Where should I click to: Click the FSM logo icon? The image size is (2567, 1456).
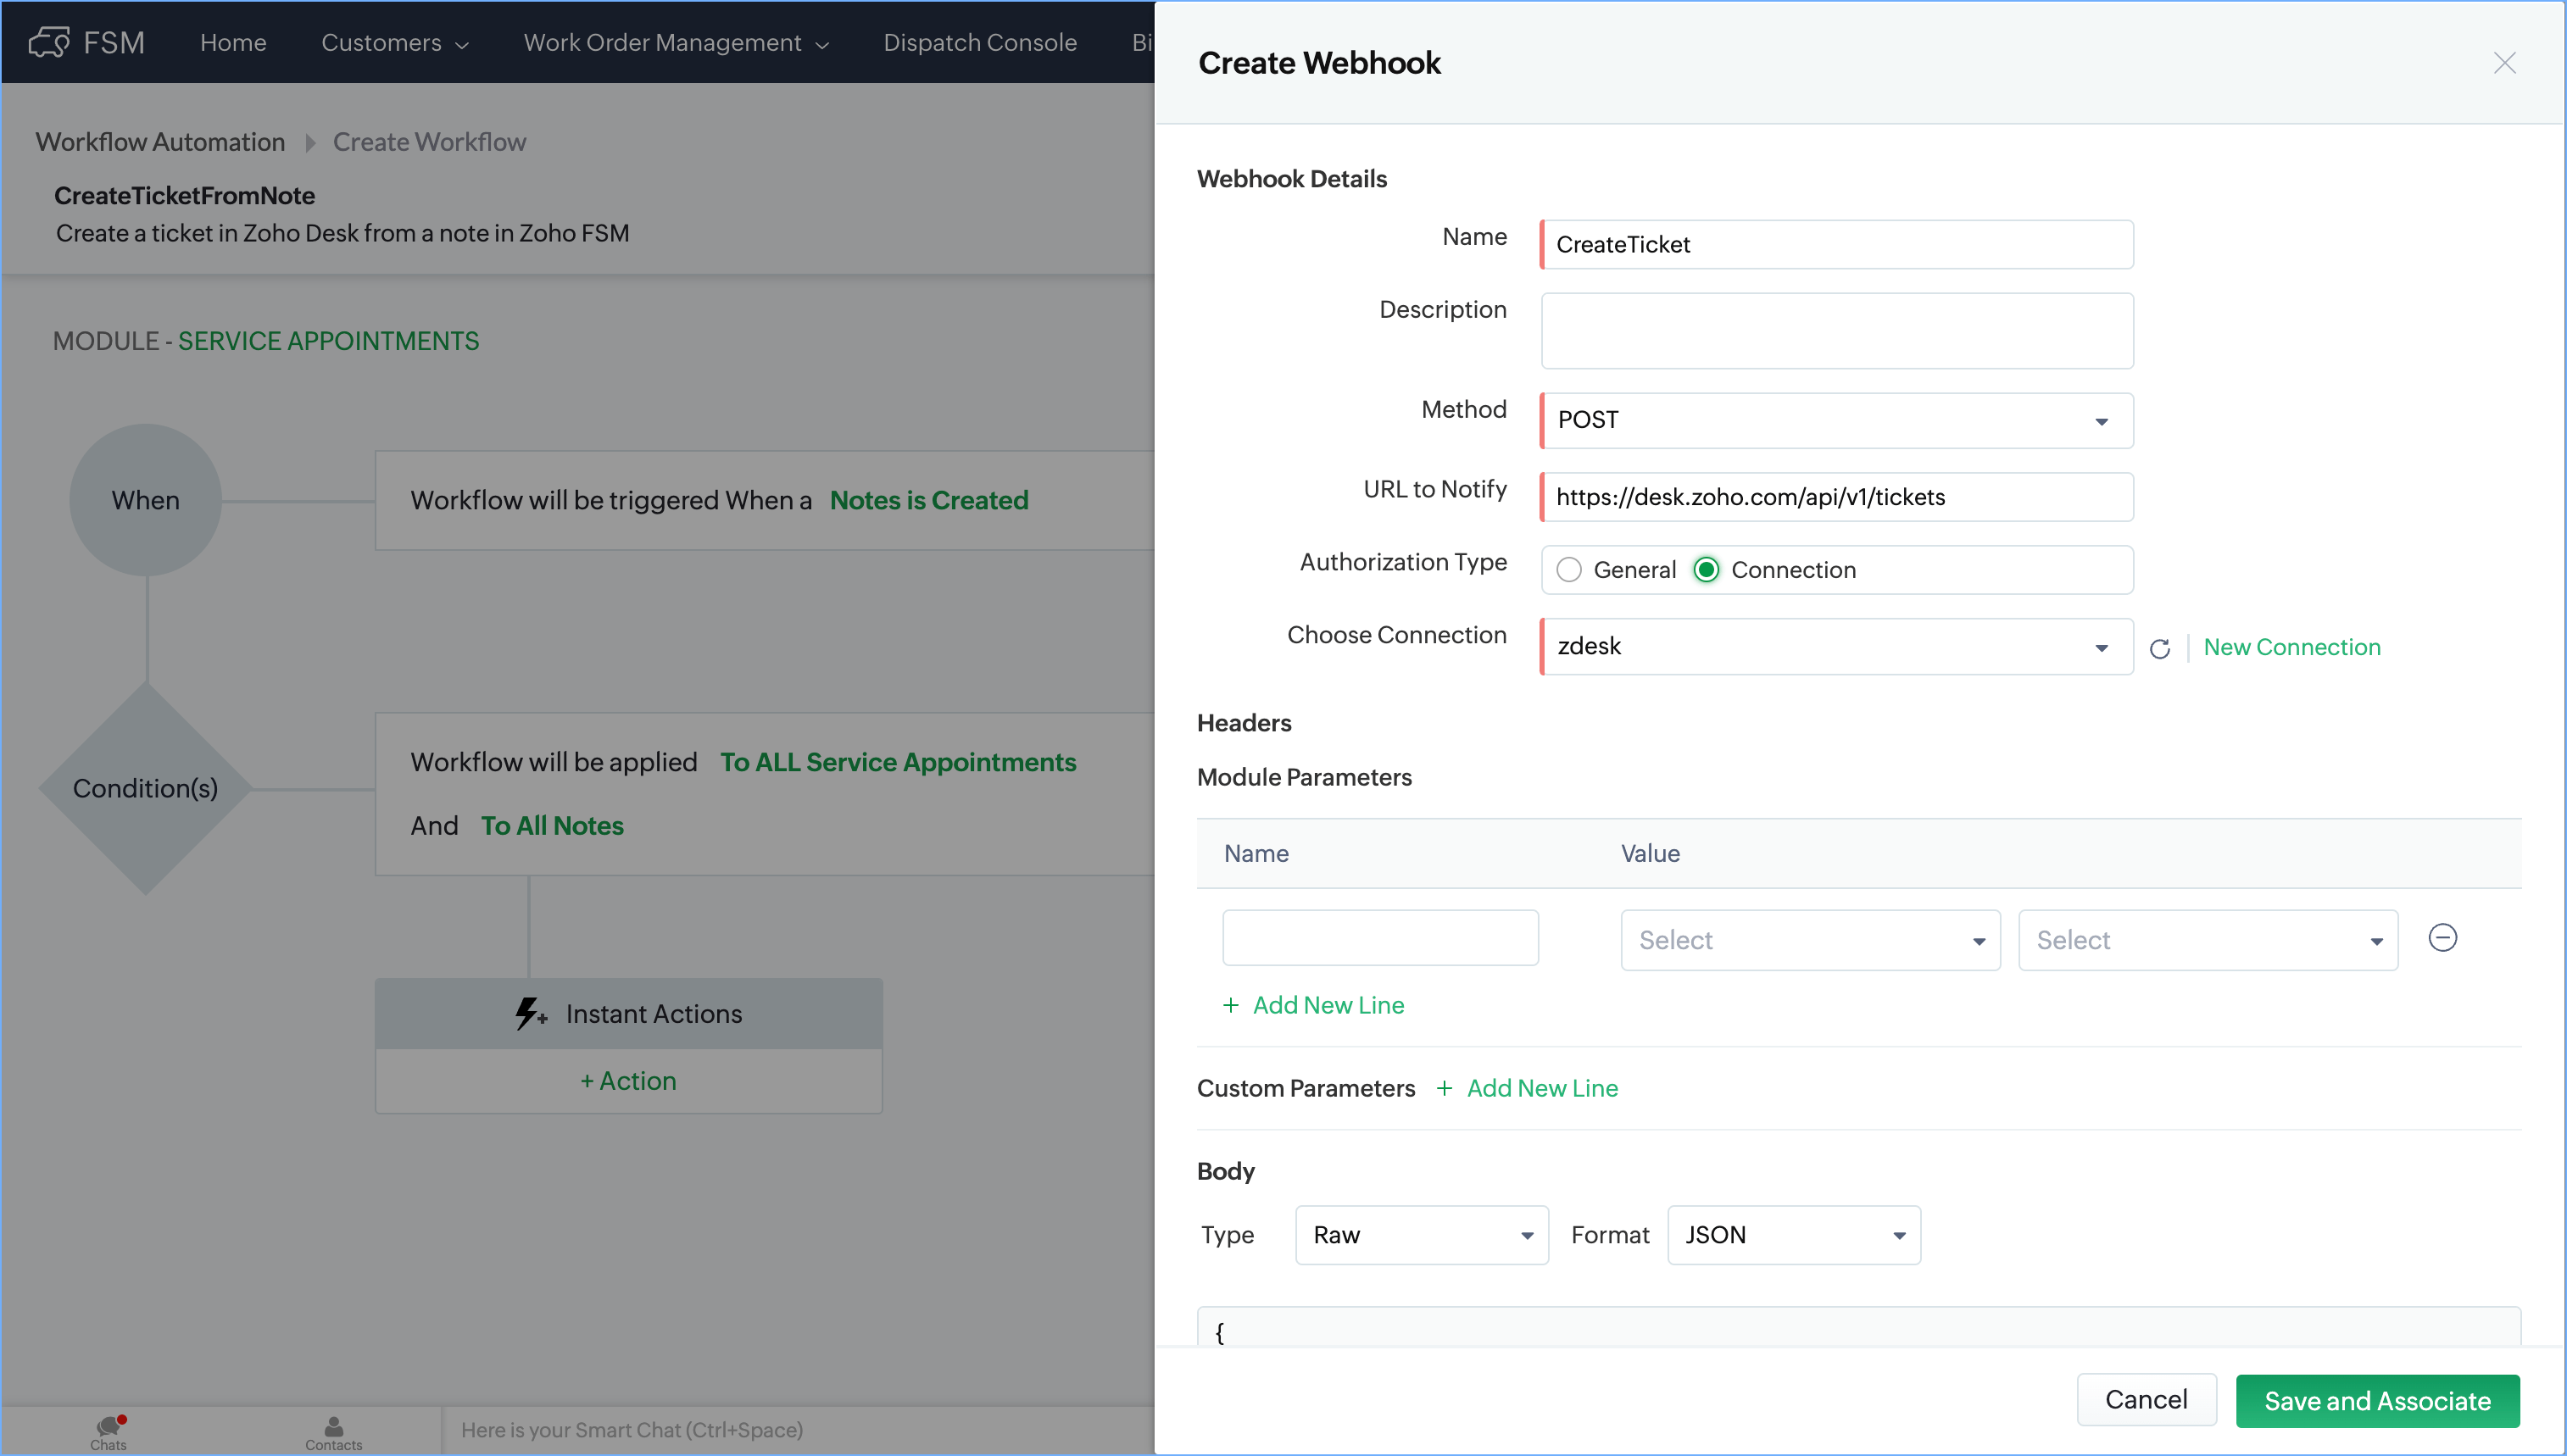48,42
